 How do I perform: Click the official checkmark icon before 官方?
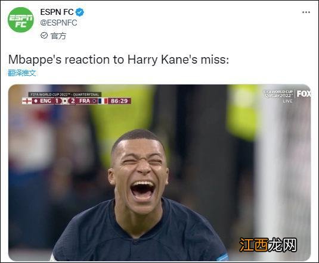click(44, 36)
